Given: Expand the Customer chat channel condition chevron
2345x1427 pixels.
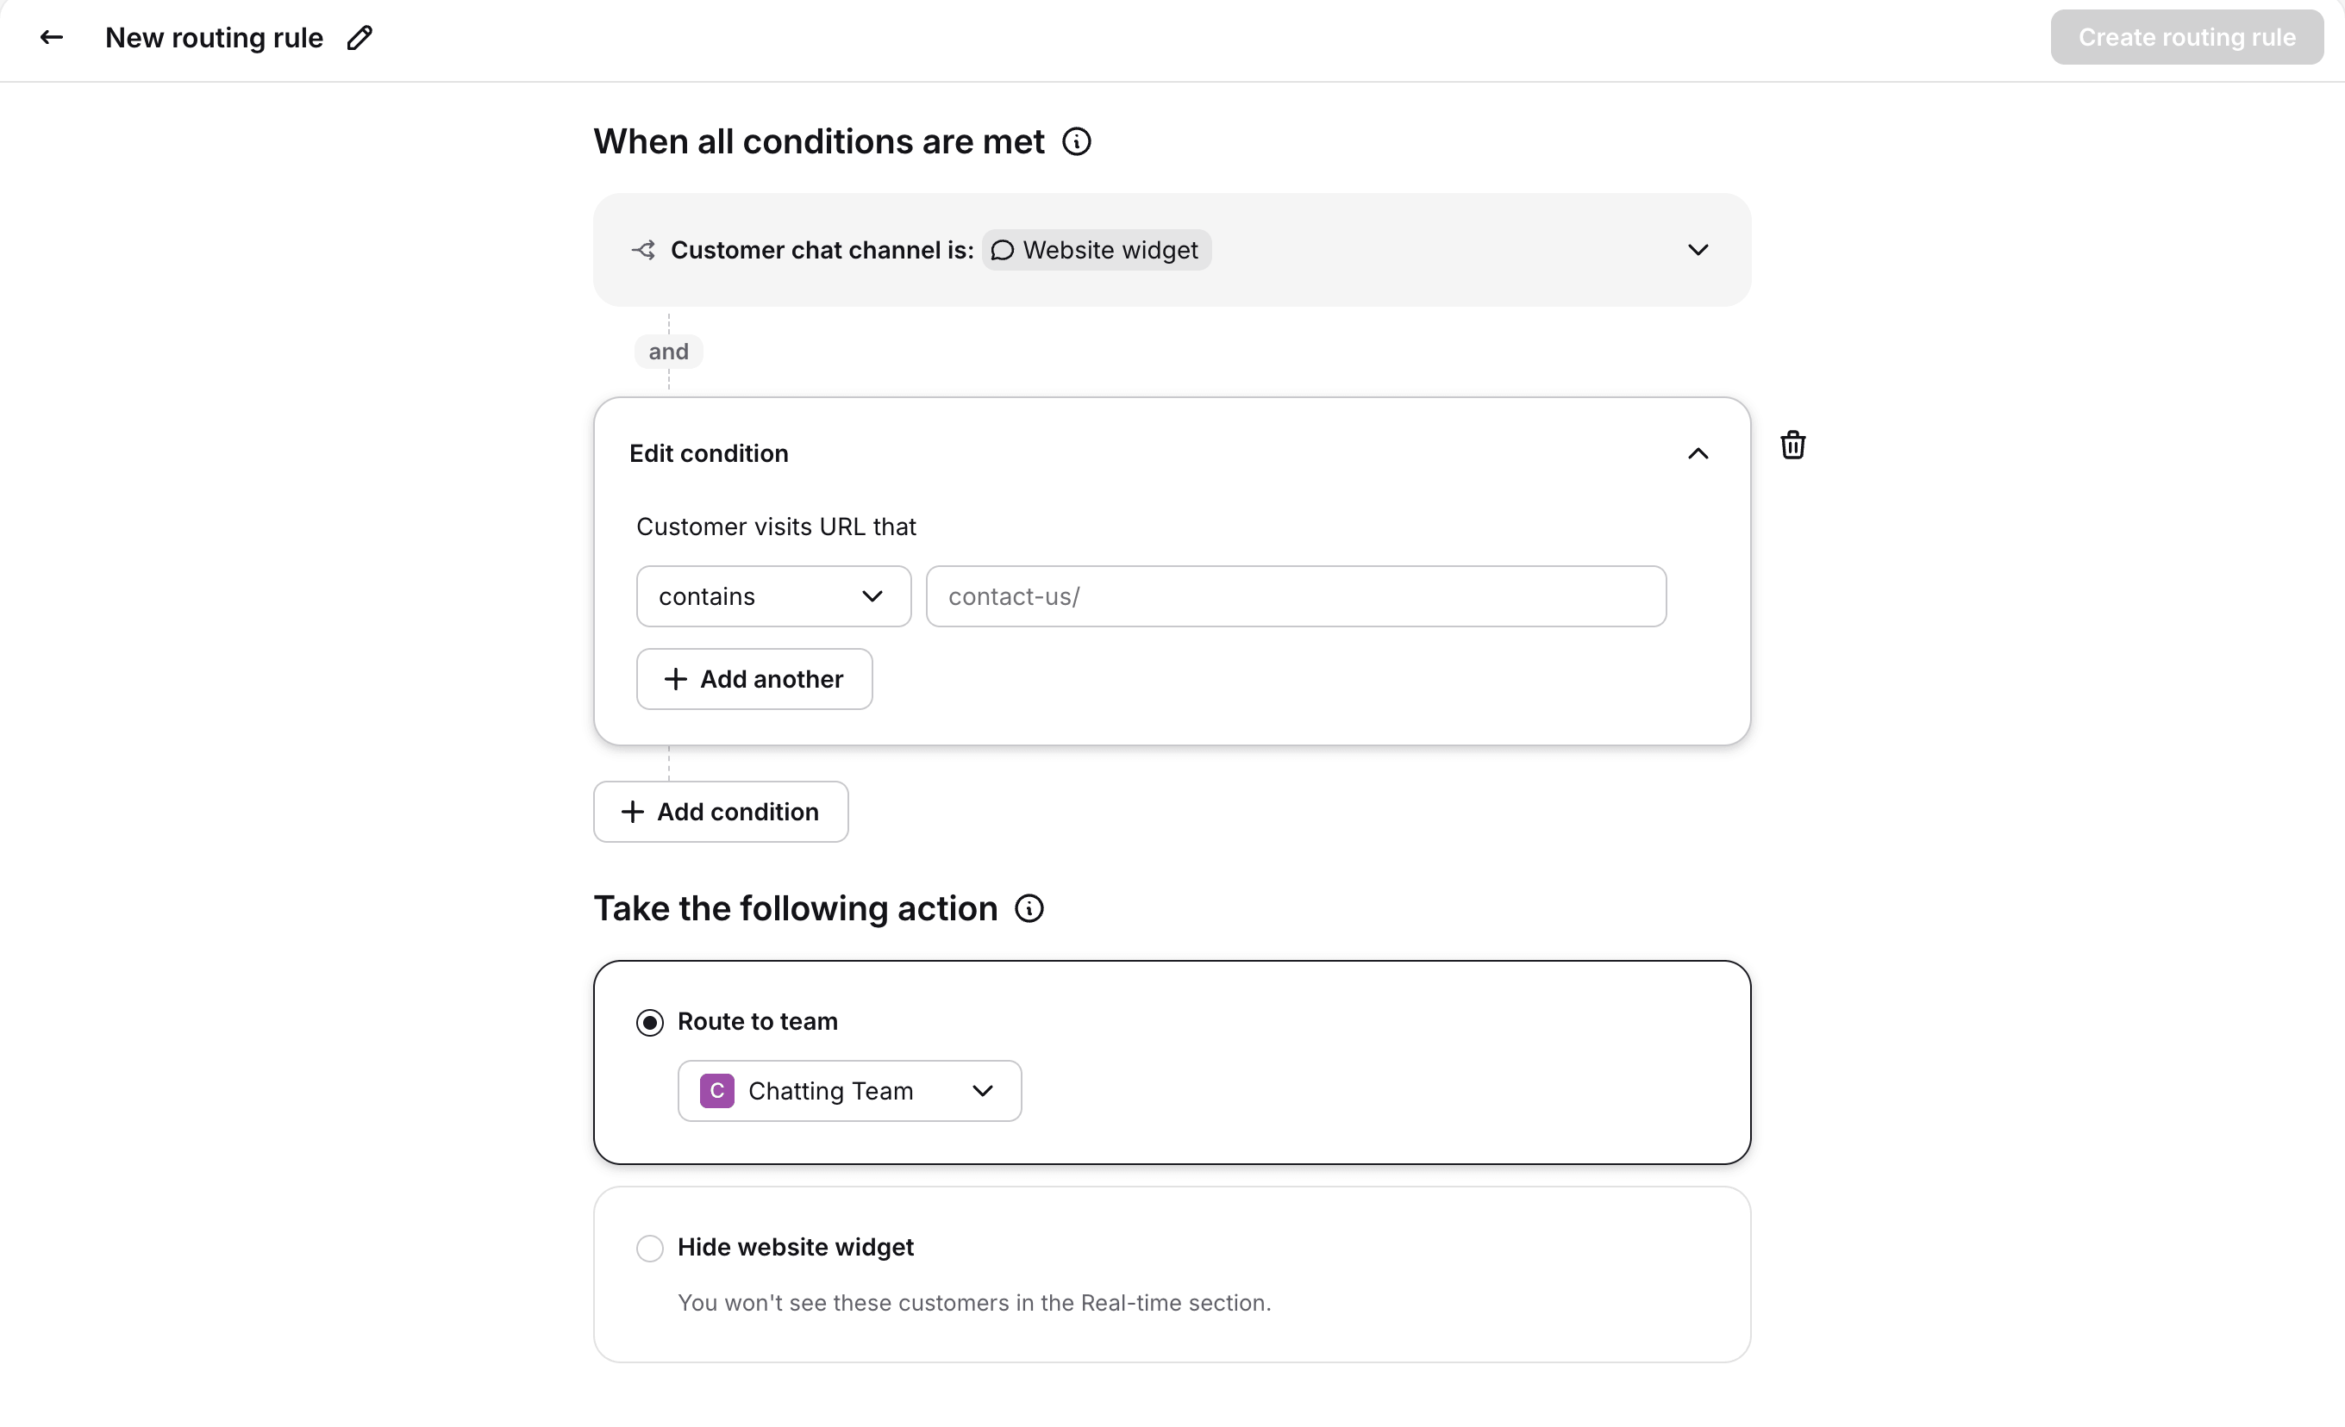Looking at the screenshot, I should pos(1698,250).
